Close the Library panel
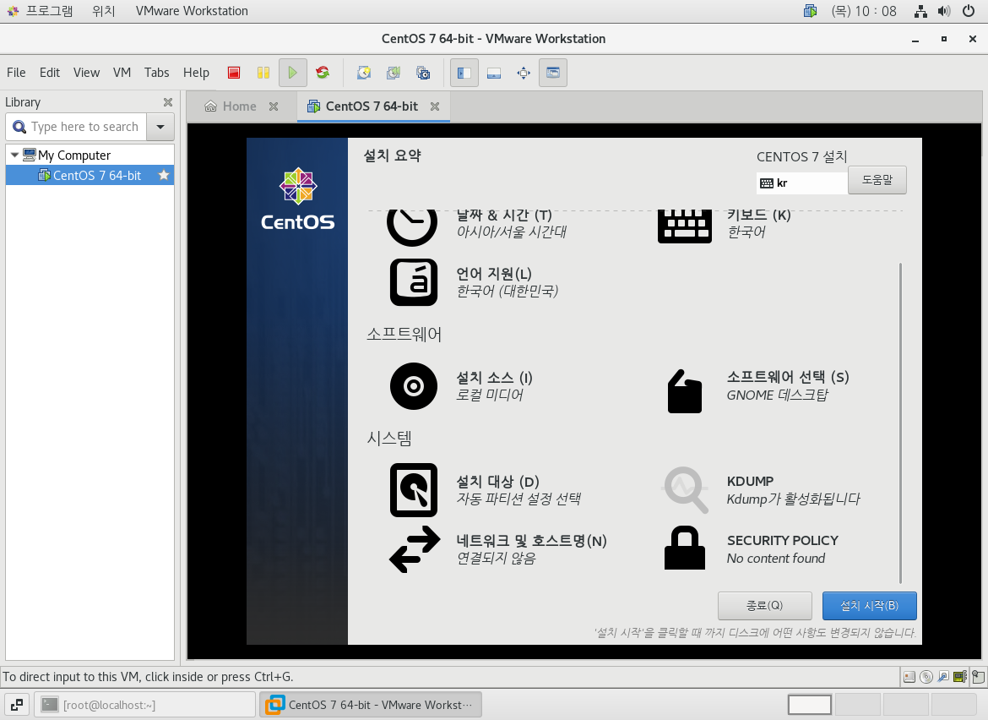Screen dimensions: 988x720 coord(167,102)
